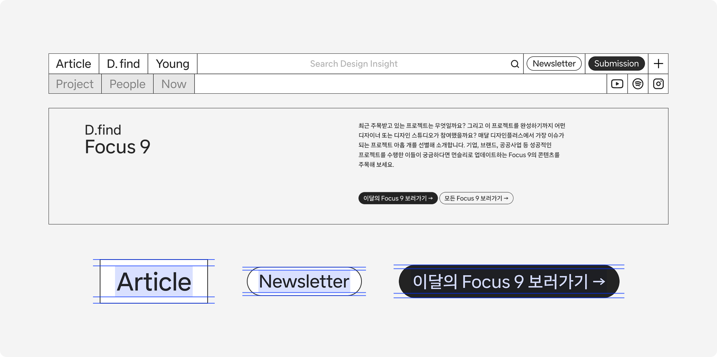This screenshot has height=357, width=717.
Task: Focus the Search Design Insight field
Action: [354, 64]
